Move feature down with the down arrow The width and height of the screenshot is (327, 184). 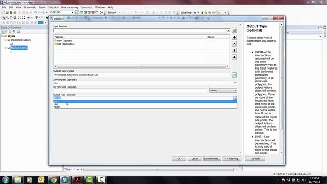point(234,57)
